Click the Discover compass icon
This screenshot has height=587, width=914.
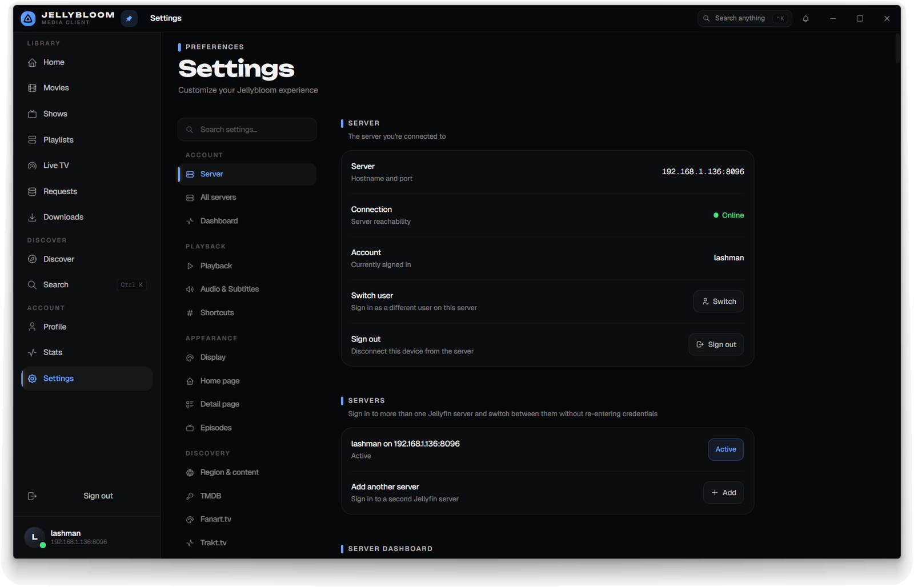(x=32, y=259)
